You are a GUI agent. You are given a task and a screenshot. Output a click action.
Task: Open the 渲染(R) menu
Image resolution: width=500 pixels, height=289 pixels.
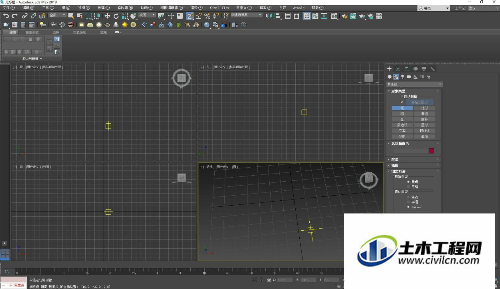click(197, 8)
